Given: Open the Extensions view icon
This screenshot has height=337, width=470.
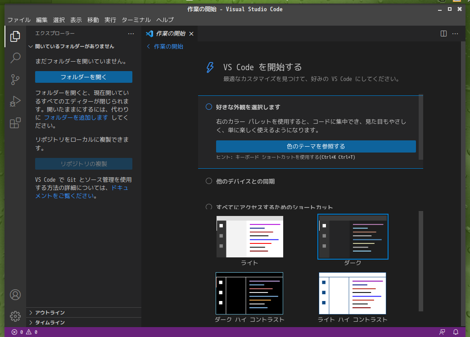Looking at the screenshot, I should (x=15, y=123).
